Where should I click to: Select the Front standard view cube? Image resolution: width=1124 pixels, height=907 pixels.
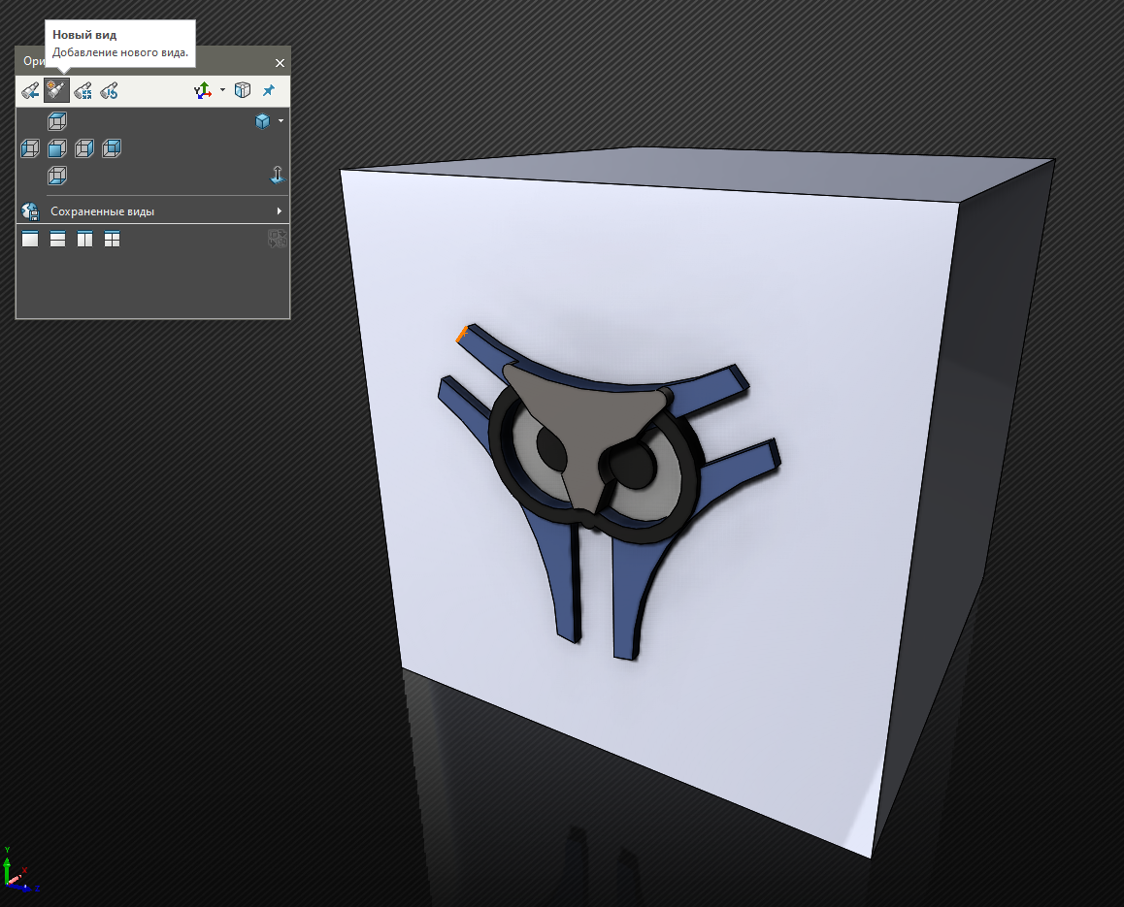pyautogui.click(x=57, y=148)
